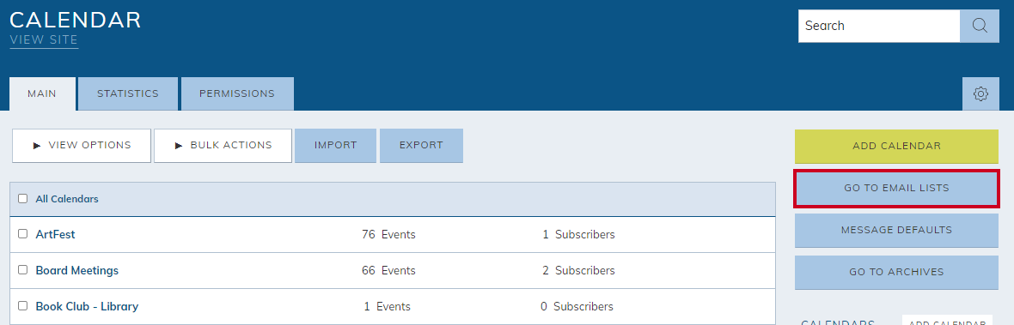Image resolution: width=1014 pixels, height=325 pixels.
Task: Focus the Search input field
Action: 879,26
